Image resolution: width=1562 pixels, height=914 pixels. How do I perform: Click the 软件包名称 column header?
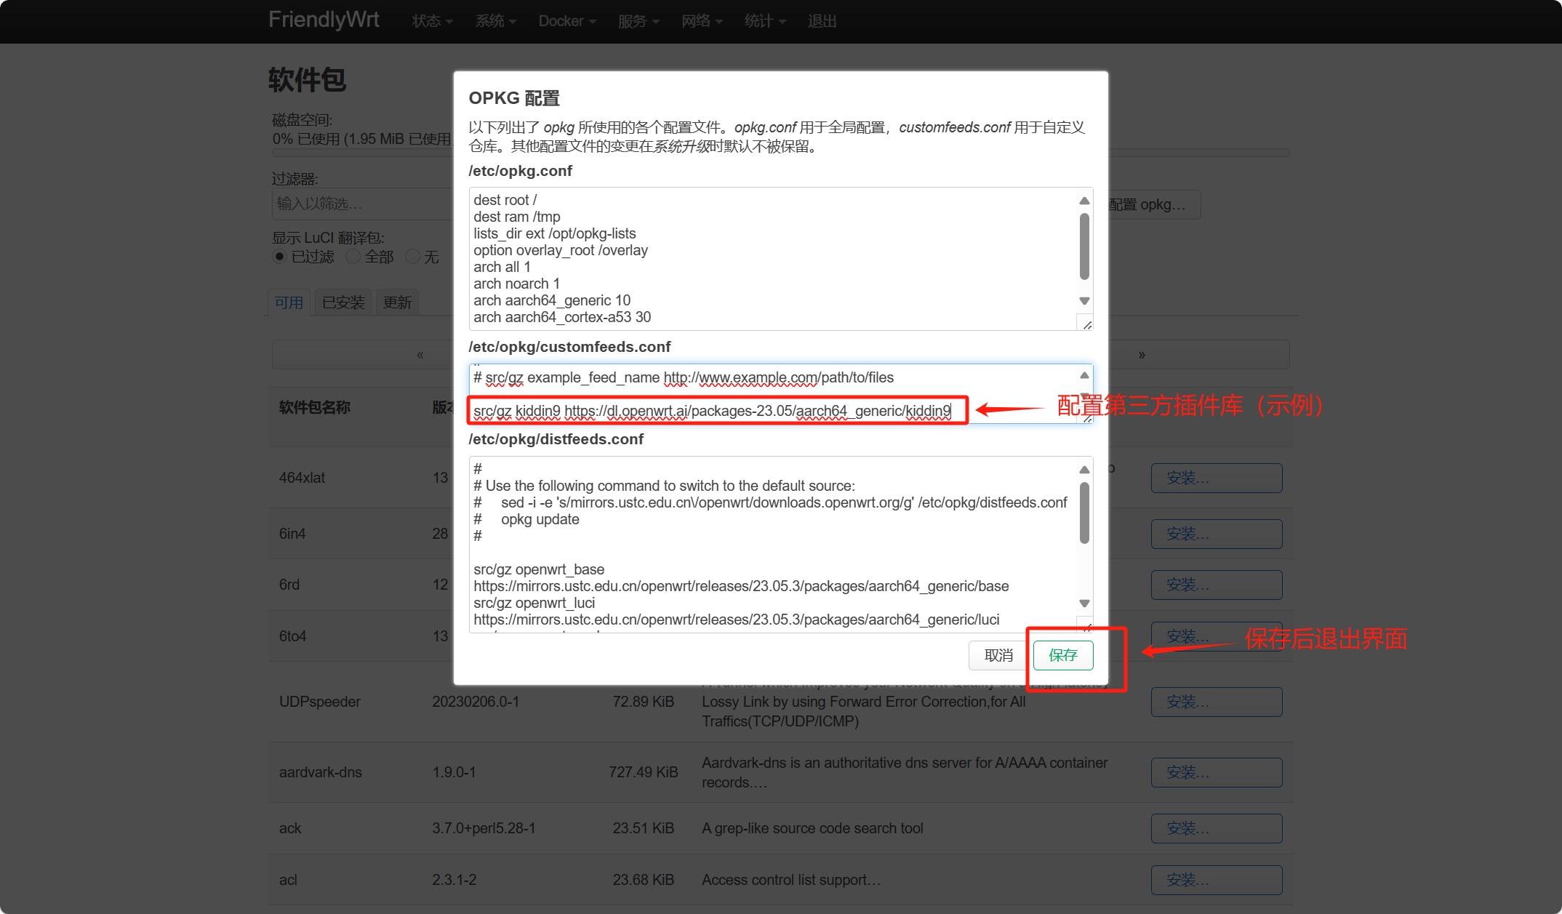click(314, 407)
